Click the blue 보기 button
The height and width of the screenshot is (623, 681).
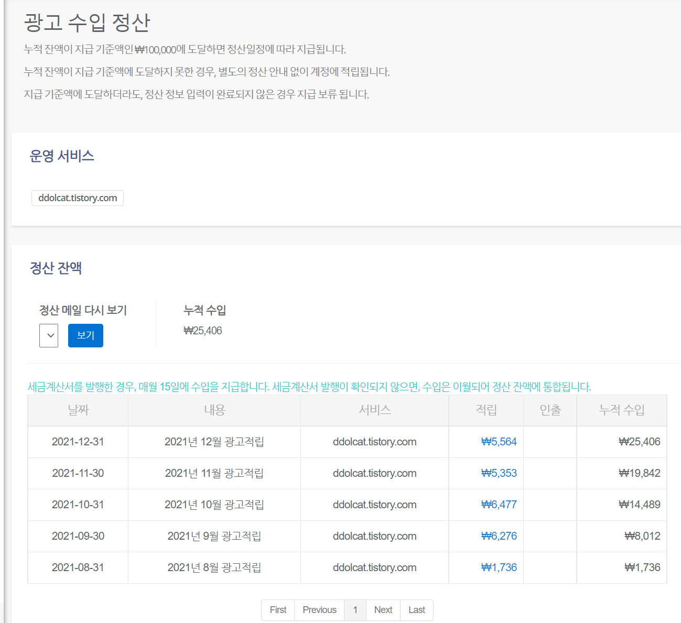tap(85, 335)
